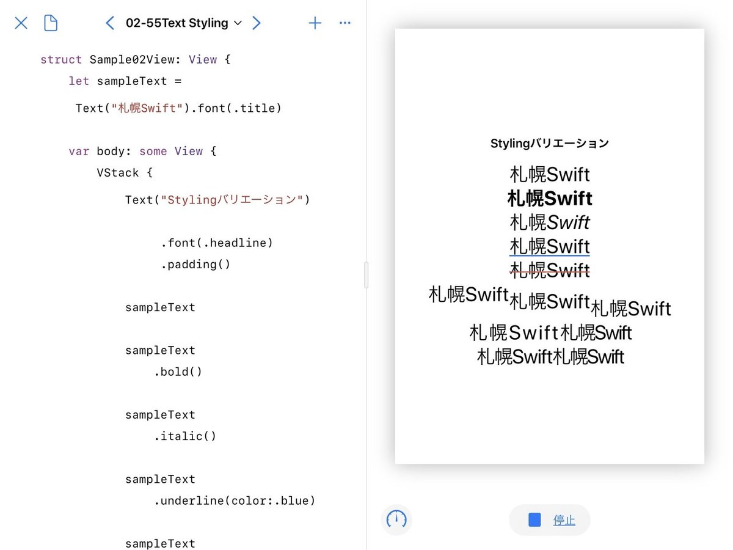733x550 pixels.
Task: Go to the next page chevron
Action: click(x=257, y=23)
